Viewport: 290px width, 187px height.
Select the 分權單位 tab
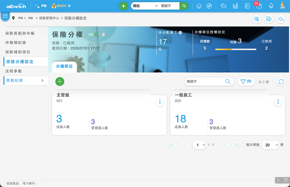click(64, 66)
